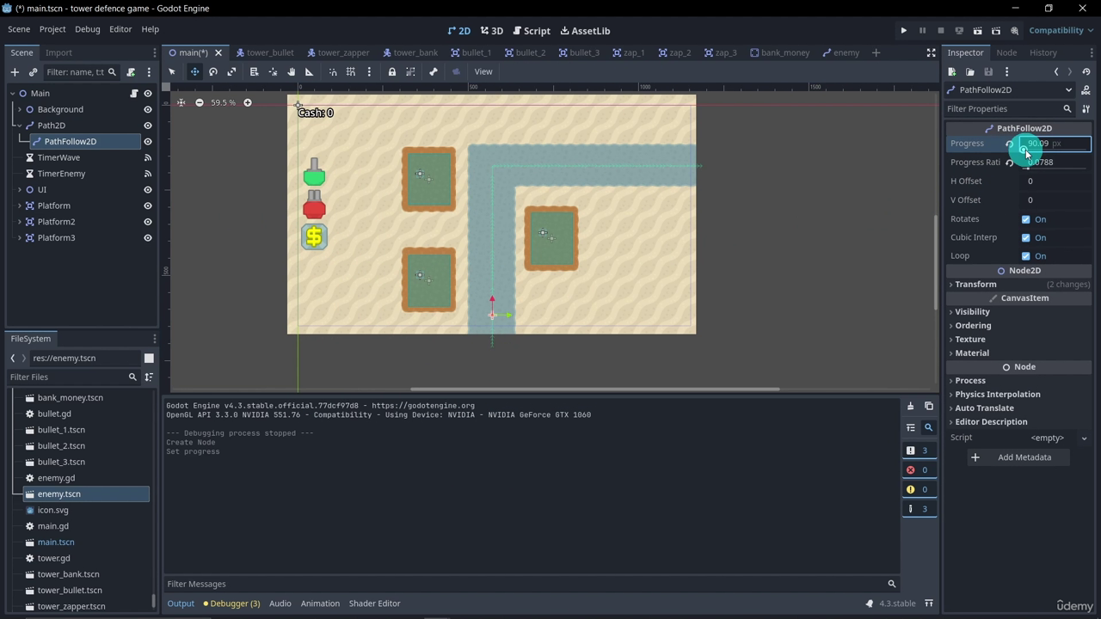Revert the Progress property value
This screenshot has height=619, width=1101.
click(1010, 144)
